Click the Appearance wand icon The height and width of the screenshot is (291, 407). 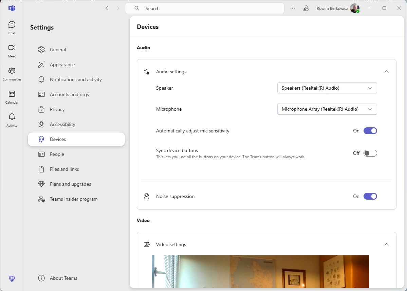tap(41, 65)
